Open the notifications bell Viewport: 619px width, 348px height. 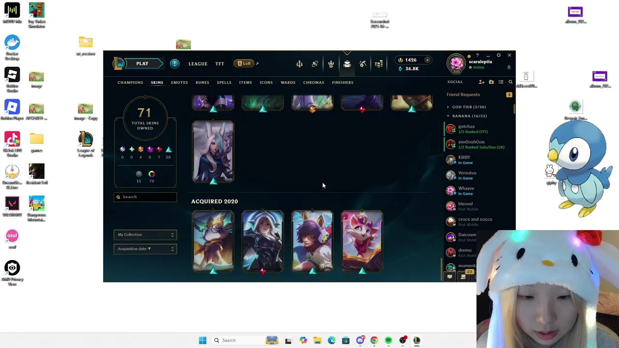pos(509,67)
